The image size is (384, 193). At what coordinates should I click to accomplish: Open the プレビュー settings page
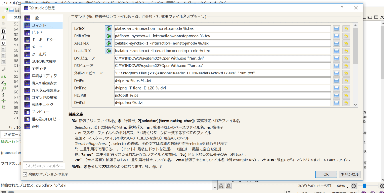point(43,112)
